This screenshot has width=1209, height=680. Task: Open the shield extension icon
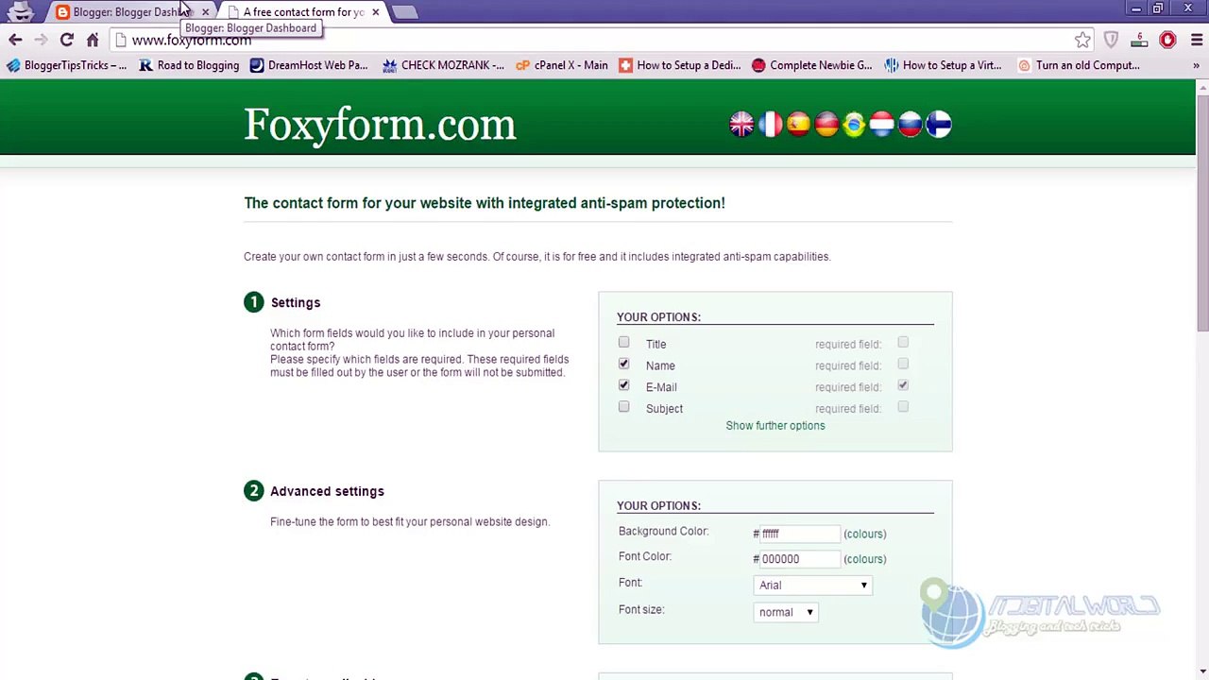(1111, 40)
